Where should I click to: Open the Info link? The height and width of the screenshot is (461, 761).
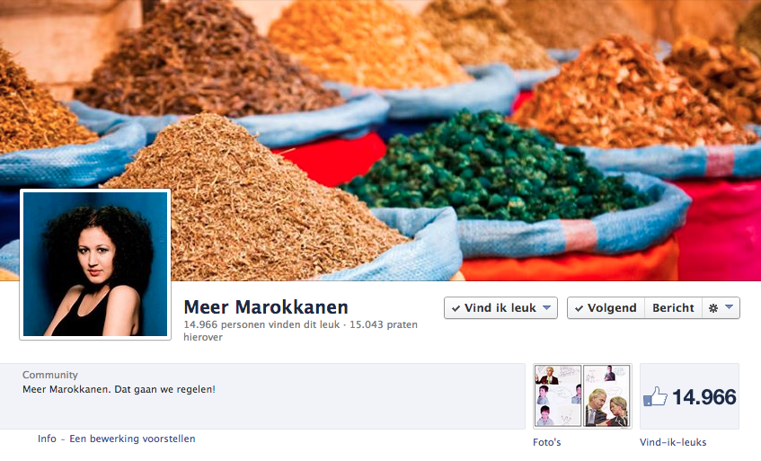[47, 439]
